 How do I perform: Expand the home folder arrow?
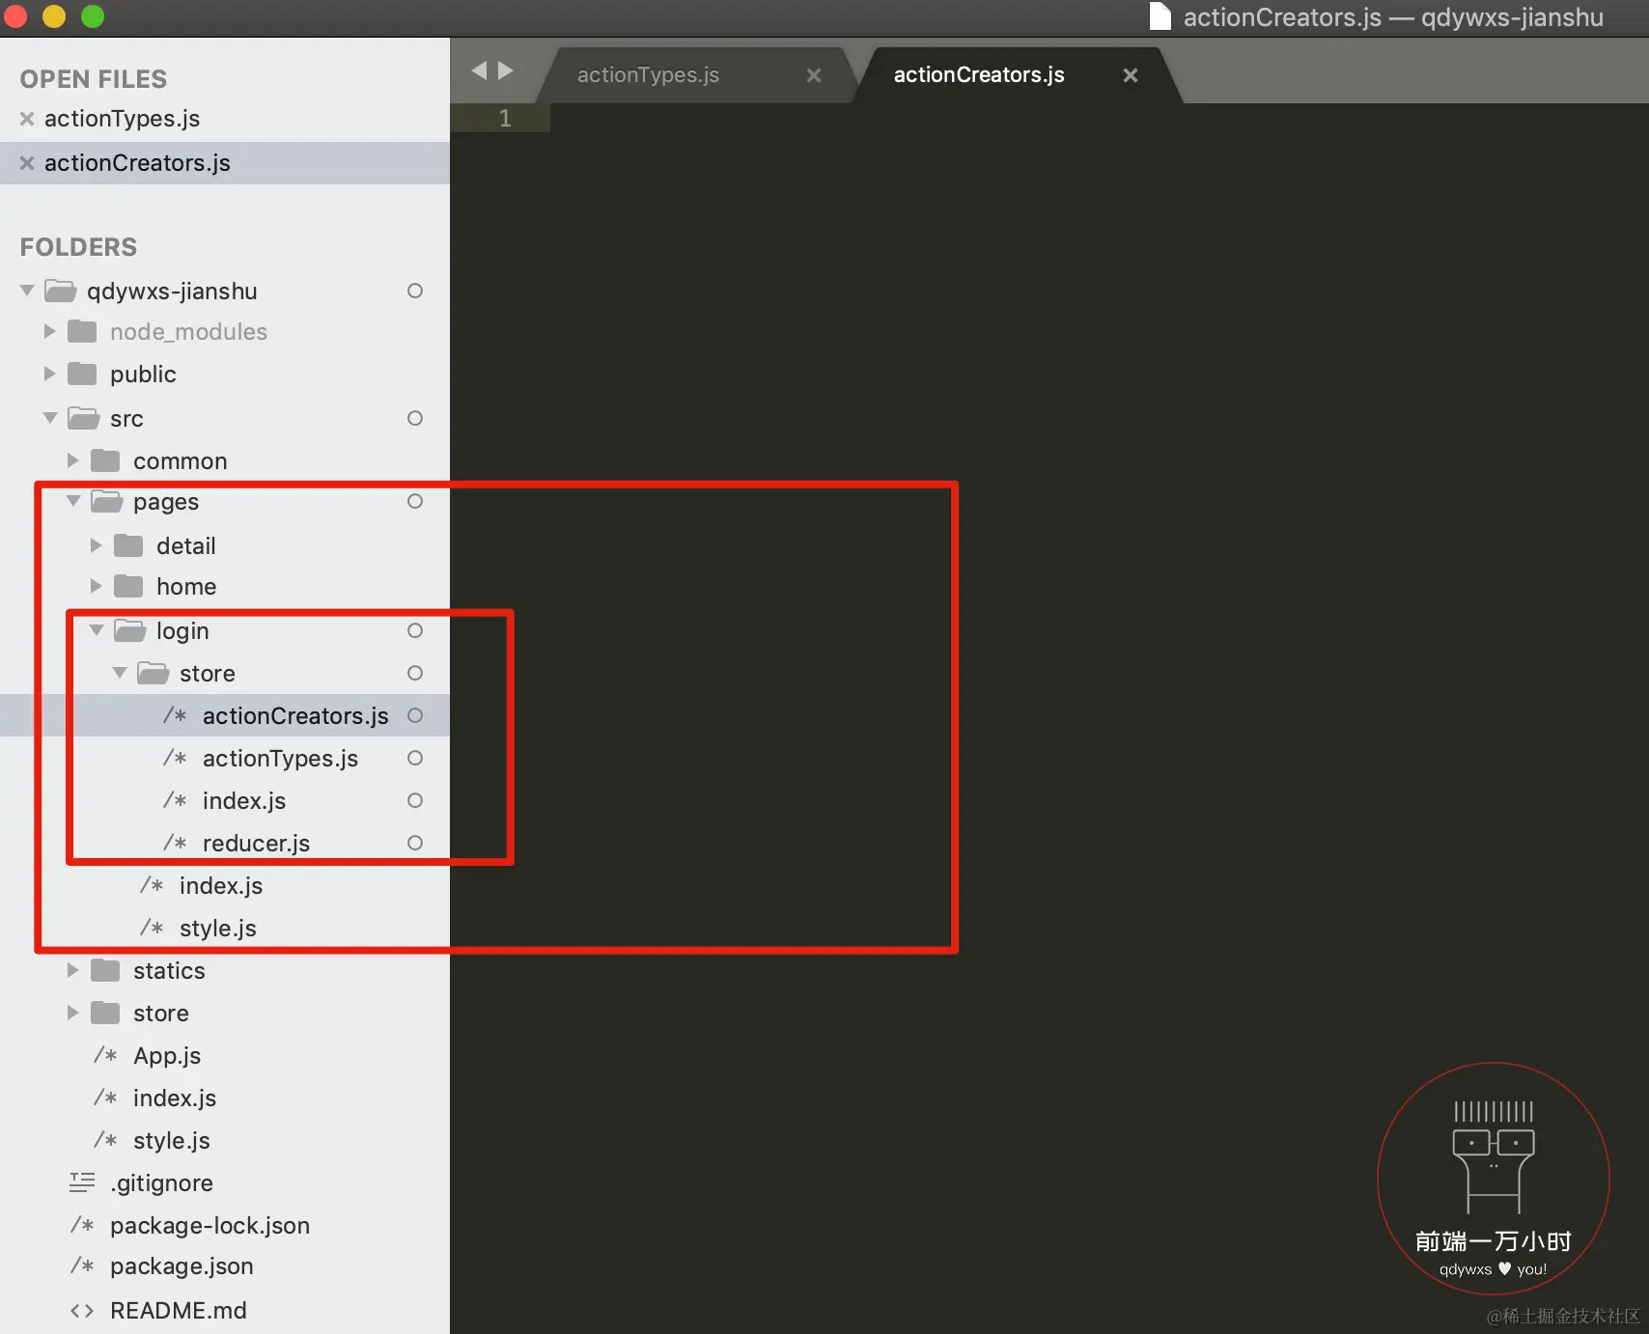point(96,586)
